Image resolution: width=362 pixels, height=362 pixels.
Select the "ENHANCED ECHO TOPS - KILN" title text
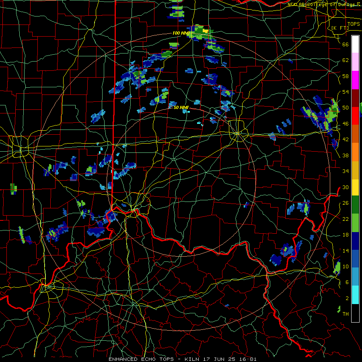(x=154, y=359)
